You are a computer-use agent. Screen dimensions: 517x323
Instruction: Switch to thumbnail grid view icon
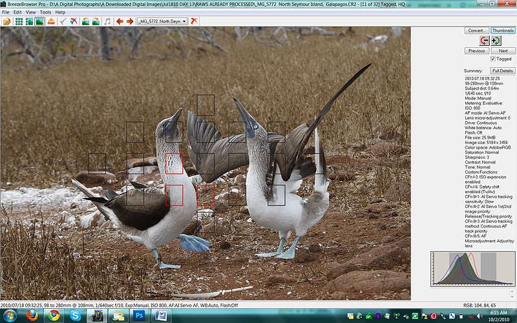point(19,21)
